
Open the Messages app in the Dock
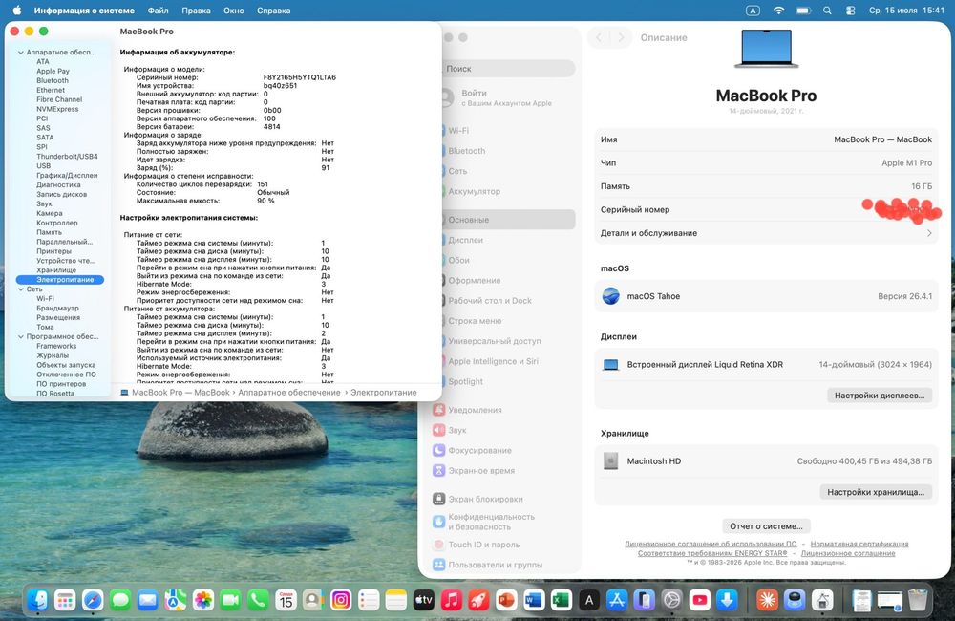coord(120,600)
